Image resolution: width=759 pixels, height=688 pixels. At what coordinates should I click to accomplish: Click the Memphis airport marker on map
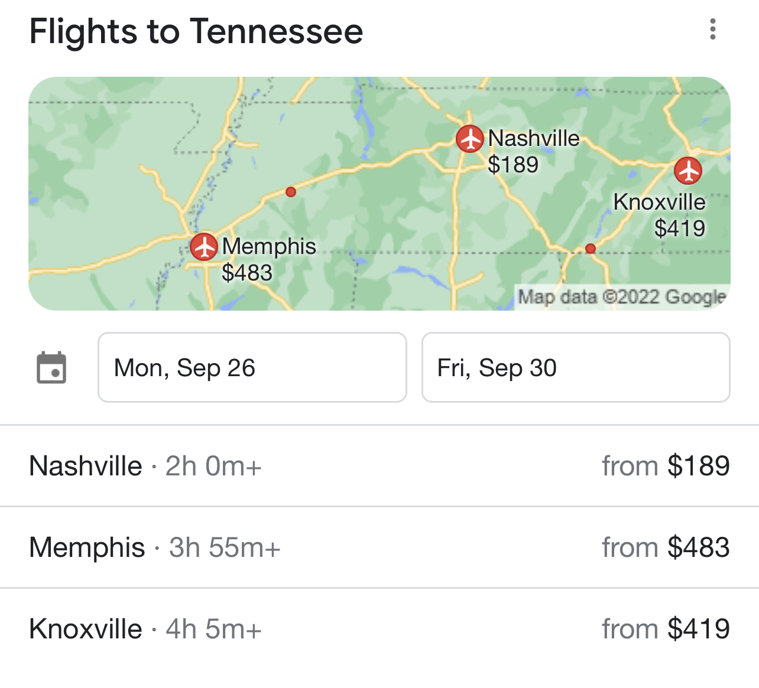[x=204, y=246]
